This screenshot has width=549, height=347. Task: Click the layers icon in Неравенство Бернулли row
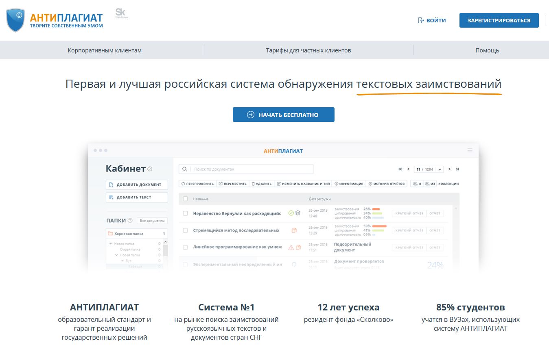coord(298,213)
